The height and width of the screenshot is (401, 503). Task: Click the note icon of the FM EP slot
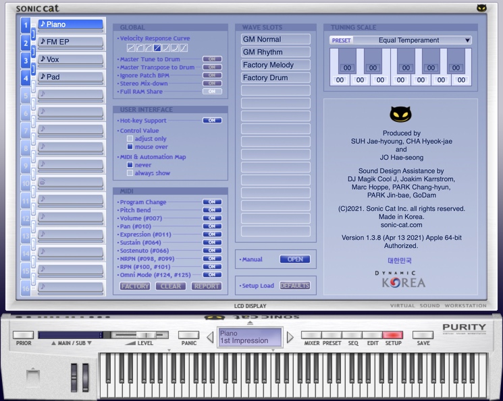pyautogui.click(x=43, y=41)
